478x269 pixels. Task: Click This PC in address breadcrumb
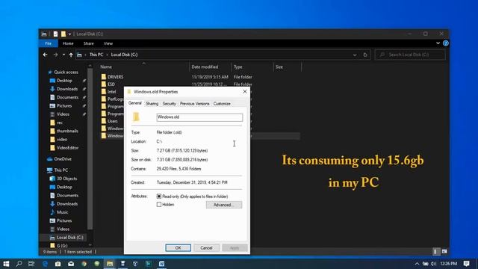(x=96, y=55)
